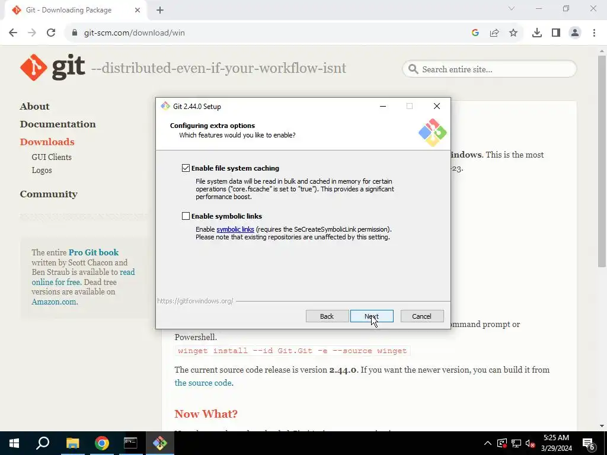Click the browser back arrow
This screenshot has height=455, width=607.
[x=13, y=33]
